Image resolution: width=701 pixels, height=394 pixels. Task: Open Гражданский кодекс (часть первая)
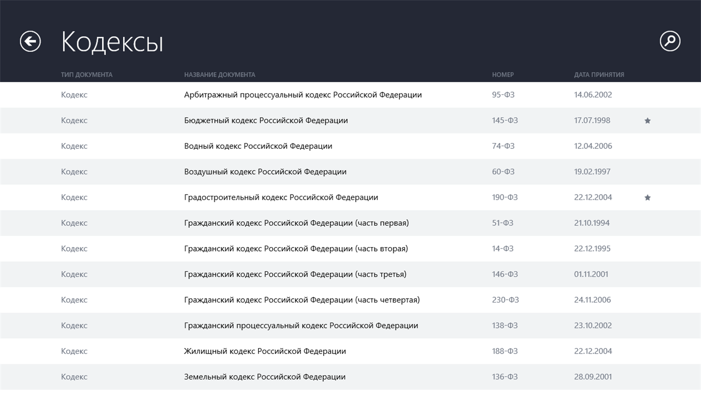[x=296, y=223]
